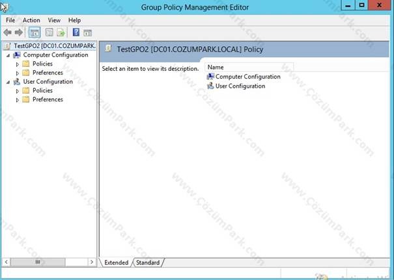Viewport: 394px width, 280px height.
Task: Close the Group Policy Management Editor window
Action: 380,5
